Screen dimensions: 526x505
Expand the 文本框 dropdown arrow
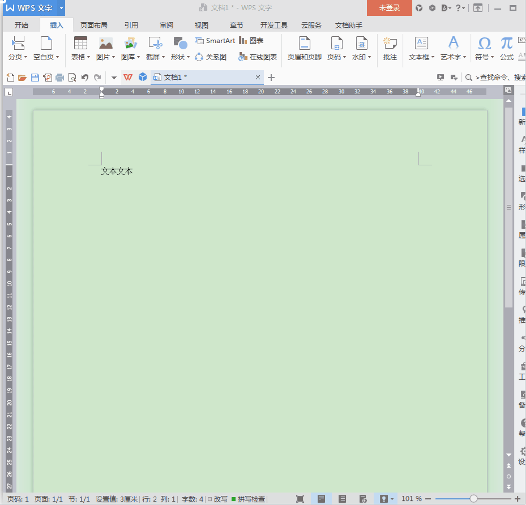click(433, 57)
